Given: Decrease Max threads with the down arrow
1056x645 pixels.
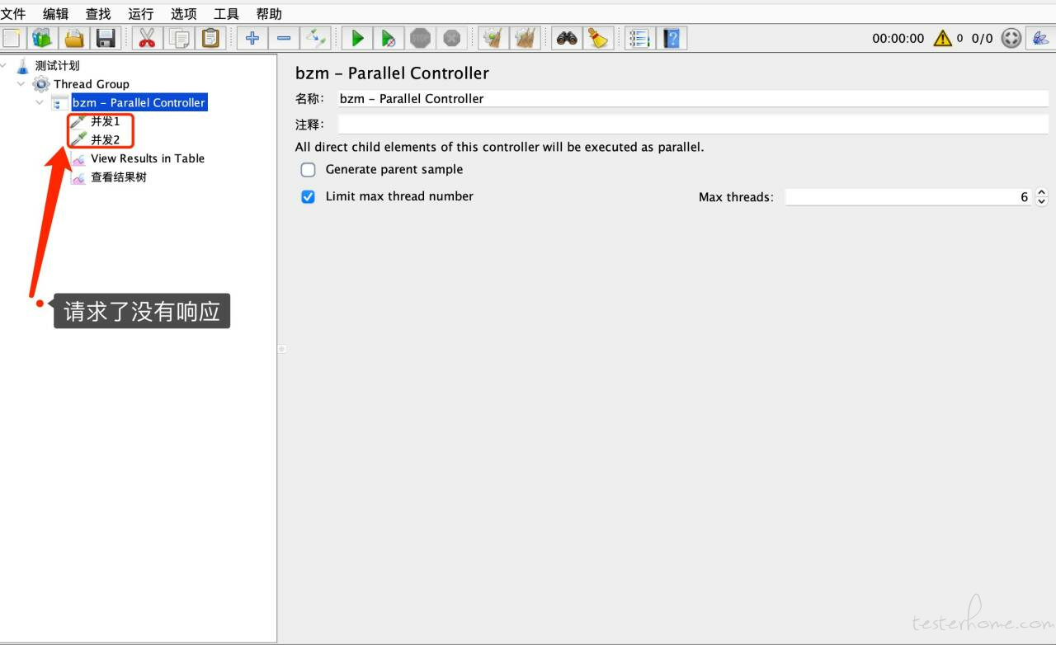Looking at the screenshot, I should (x=1041, y=201).
